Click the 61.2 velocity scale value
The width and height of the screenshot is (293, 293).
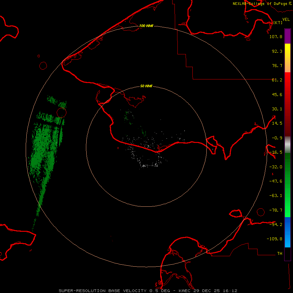coord(277,80)
